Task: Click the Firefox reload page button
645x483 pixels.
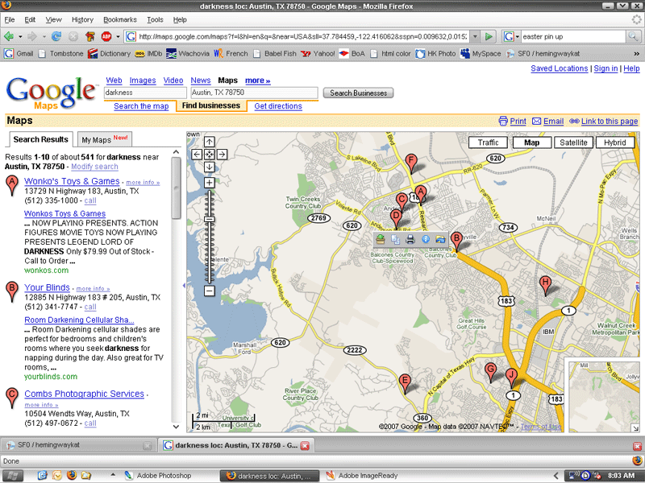Action: click(x=56, y=36)
